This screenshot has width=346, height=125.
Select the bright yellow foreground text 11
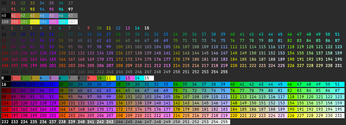point(109,28)
